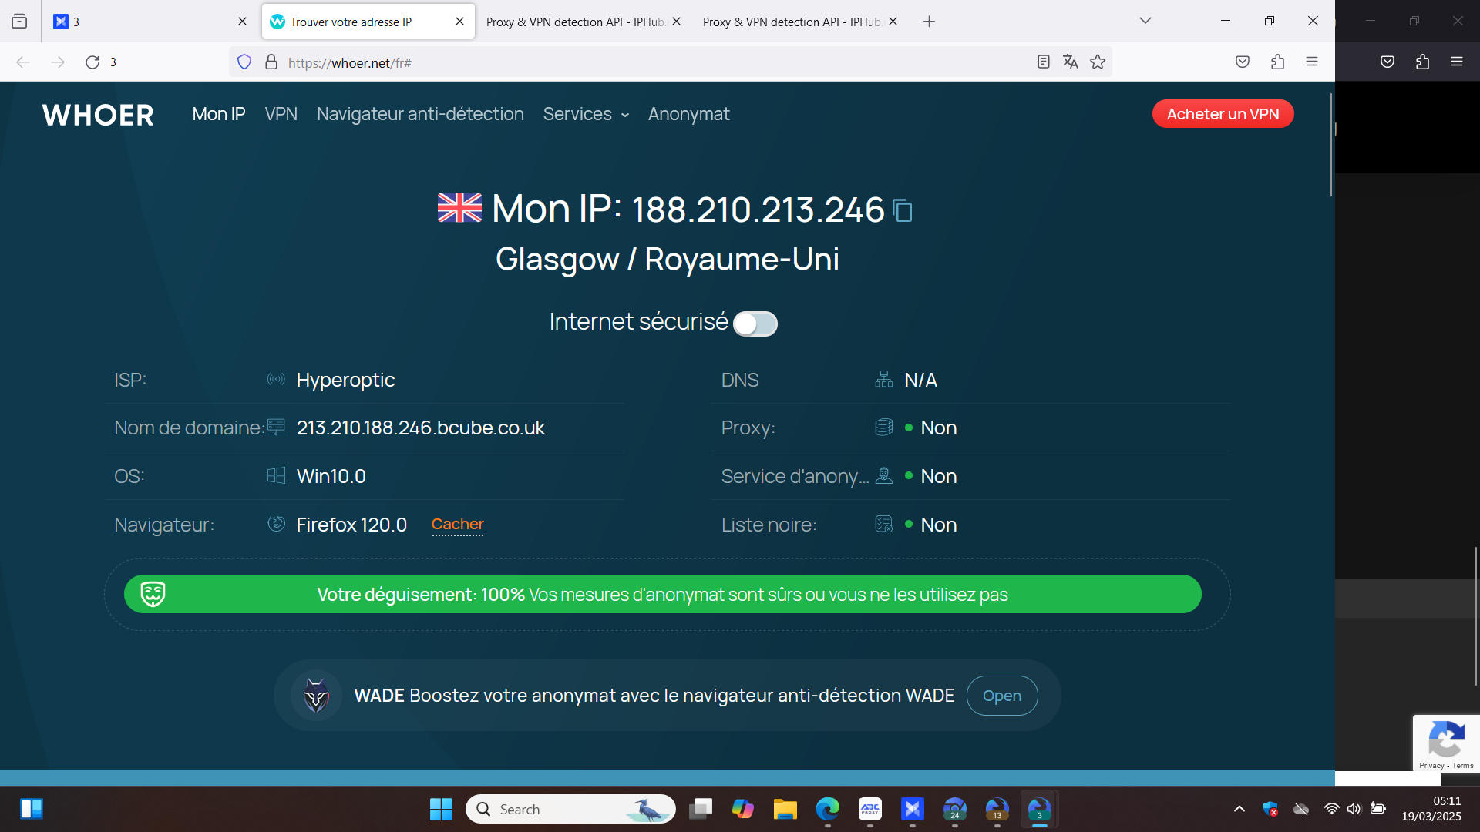Open Task View on the taskbar
Viewport: 1480px width, 832px height.
(701, 809)
